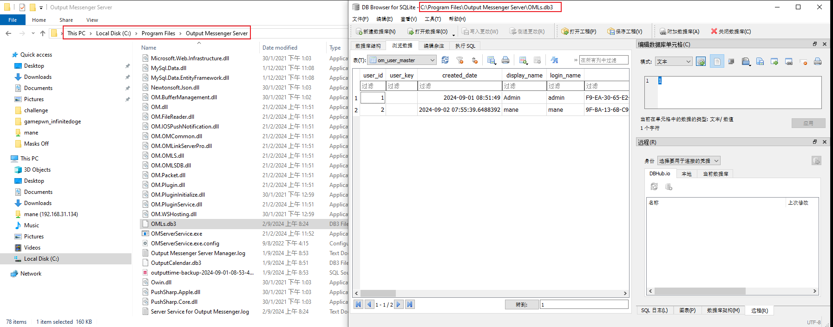Click the table horizontal scrollbar thumb
The image size is (833, 327).
tap(378, 293)
